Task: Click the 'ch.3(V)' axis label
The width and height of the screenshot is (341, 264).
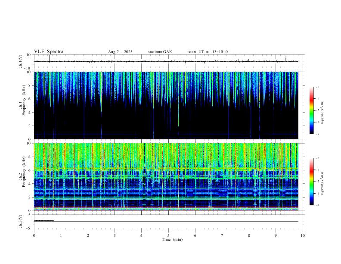Action: 21,222
